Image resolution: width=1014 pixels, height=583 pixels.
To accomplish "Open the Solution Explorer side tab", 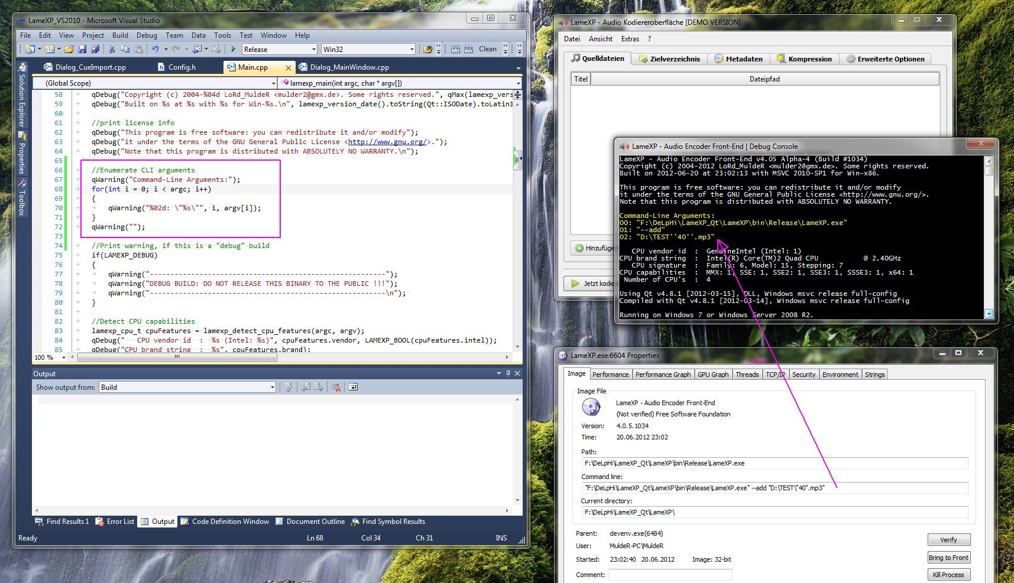I will point(22,95).
